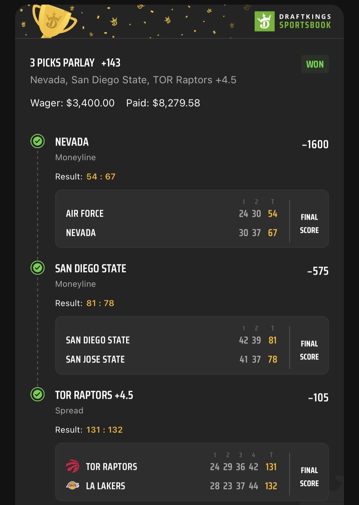Image resolution: width=359 pixels, height=505 pixels.
Task: Tap the San Diego State -575 odds
Action: coord(318,271)
